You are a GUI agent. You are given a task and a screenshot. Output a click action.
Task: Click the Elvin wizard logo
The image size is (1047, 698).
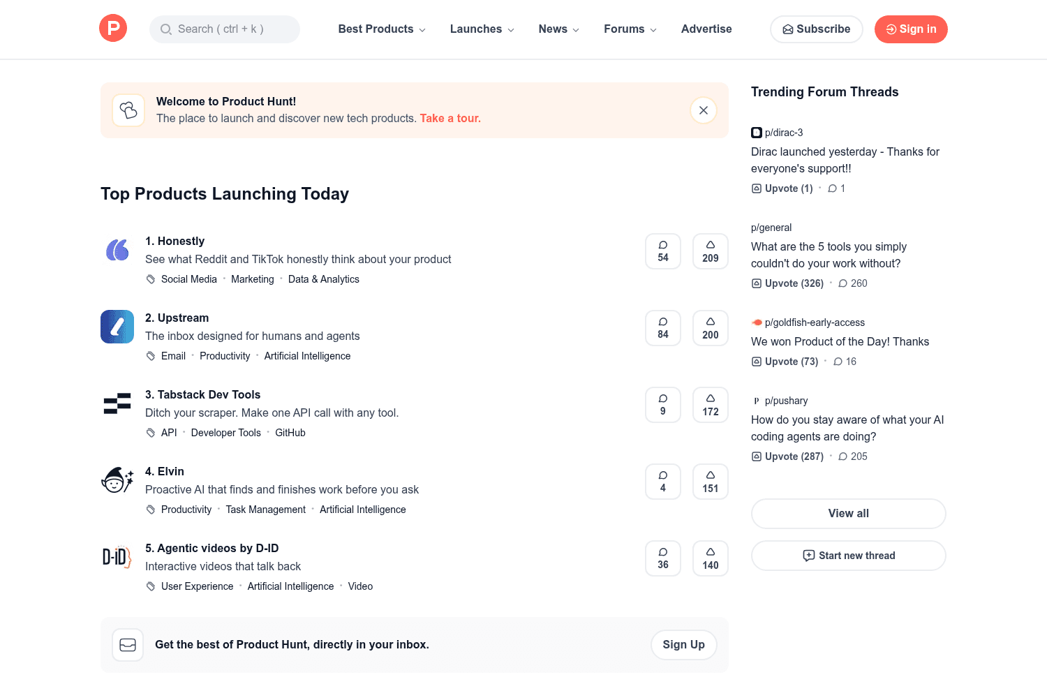[117, 480]
